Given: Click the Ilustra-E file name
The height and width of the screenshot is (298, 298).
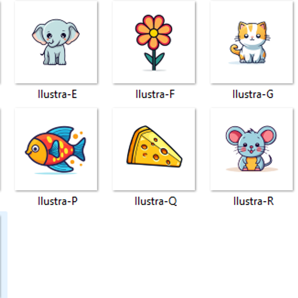Looking at the screenshot, I should coord(57,94).
